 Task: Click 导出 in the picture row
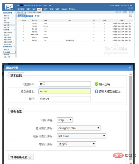pos(130,29)
